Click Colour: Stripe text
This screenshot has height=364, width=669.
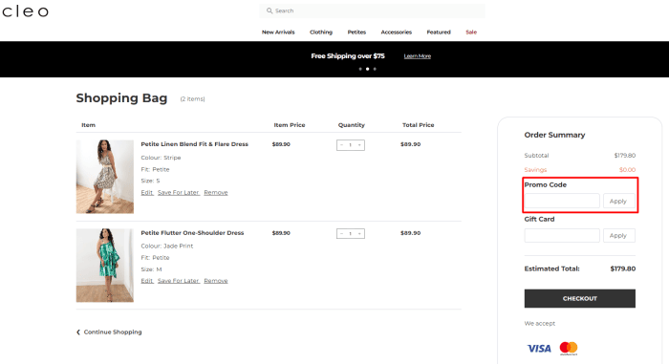coord(161,158)
